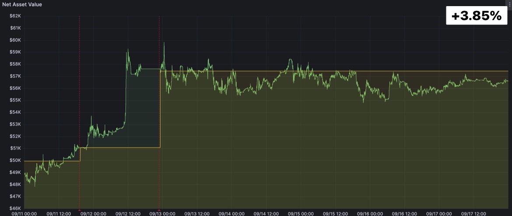The height and width of the screenshot is (216, 512).
Task: Click the $56K y-axis label
Action: point(16,88)
